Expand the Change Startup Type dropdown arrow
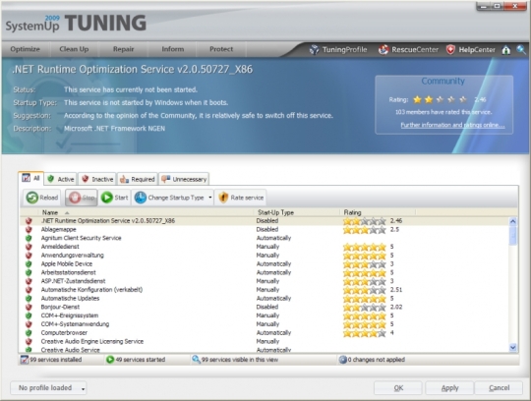Image resolution: width=531 pixels, height=401 pixels. click(x=210, y=198)
